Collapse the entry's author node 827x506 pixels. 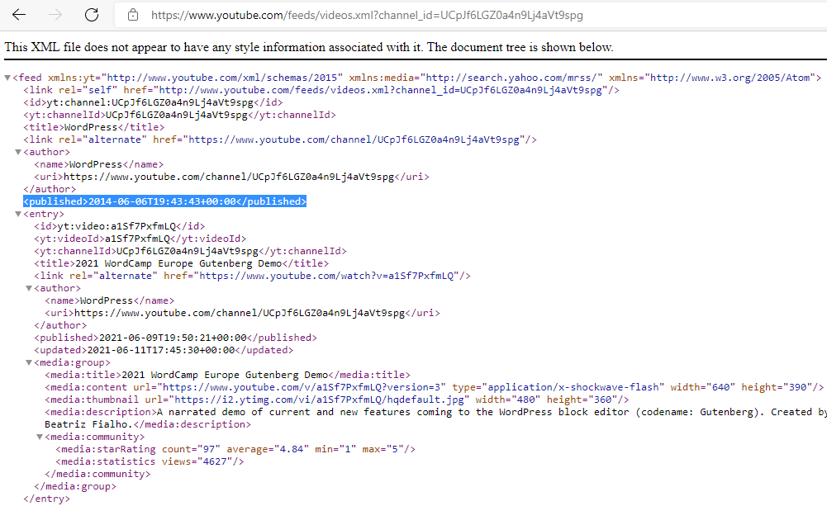click(x=29, y=288)
